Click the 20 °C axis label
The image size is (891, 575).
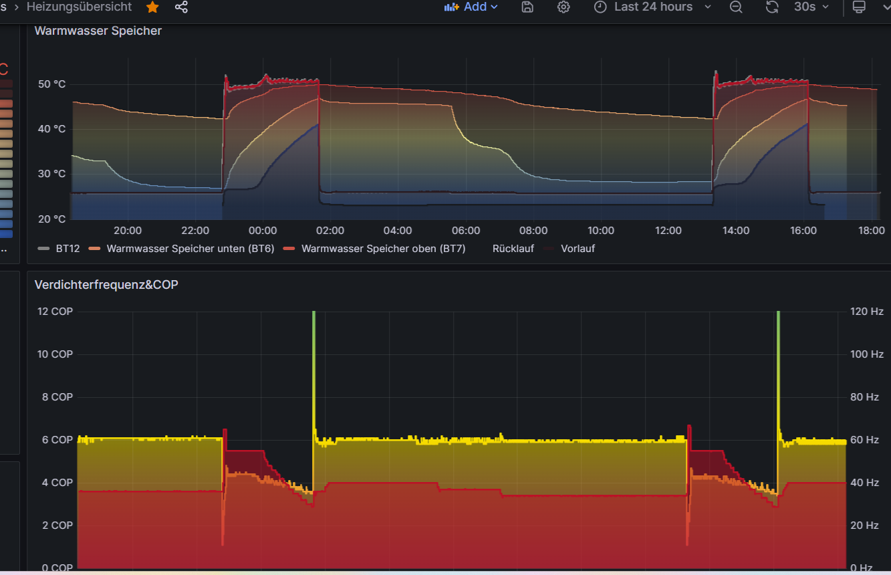pos(51,219)
